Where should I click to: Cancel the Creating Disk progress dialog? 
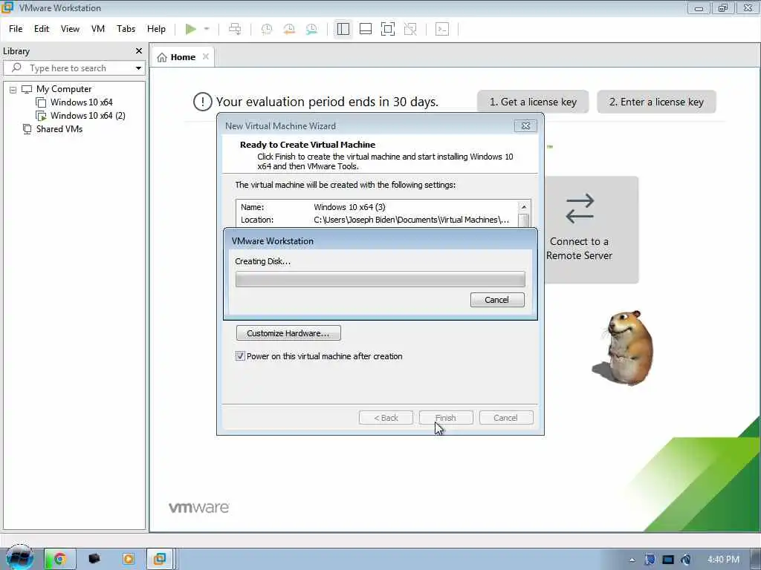click(497, 300)
